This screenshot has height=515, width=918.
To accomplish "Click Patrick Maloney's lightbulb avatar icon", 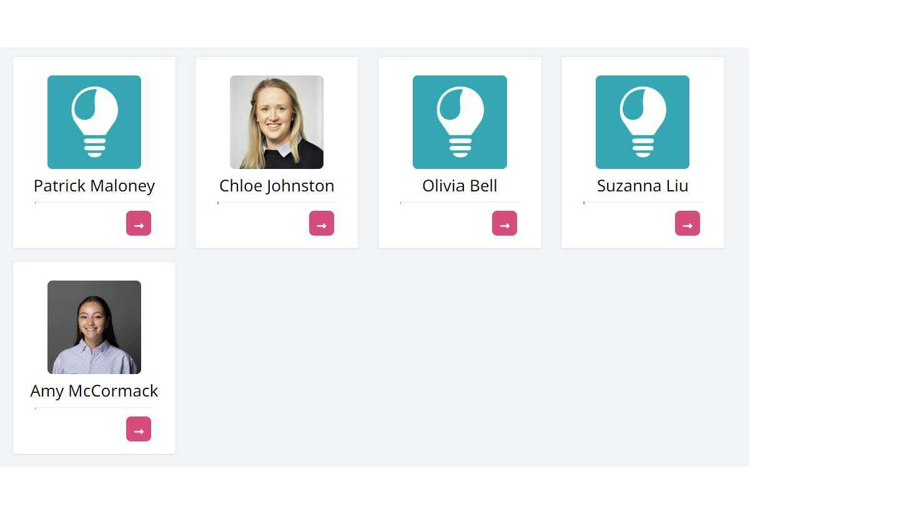I will coord(94,122).
